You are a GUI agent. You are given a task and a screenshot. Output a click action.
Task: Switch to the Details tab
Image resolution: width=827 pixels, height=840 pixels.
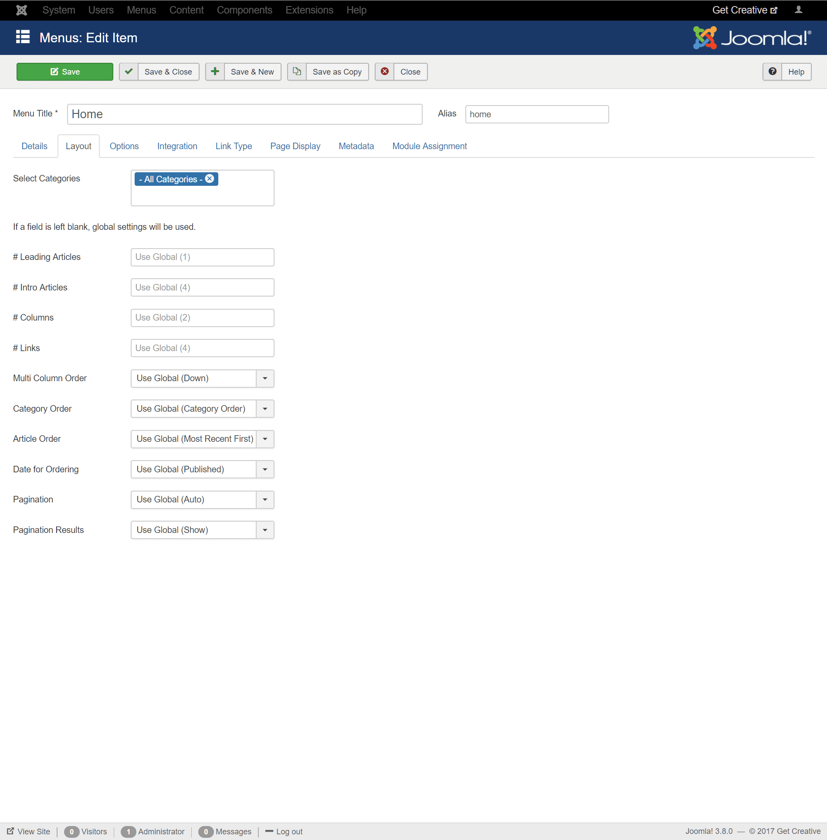(x=34, y=146)
